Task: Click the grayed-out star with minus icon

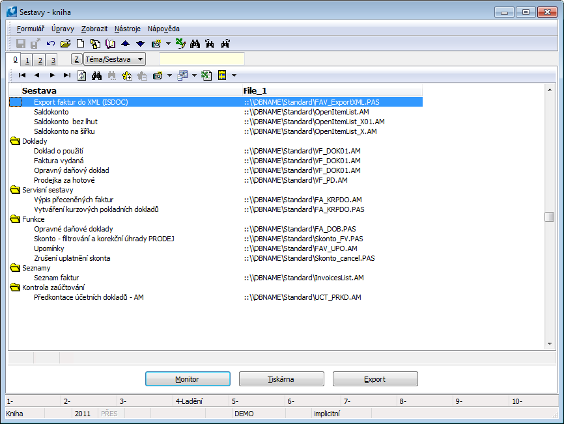Action: point(142,75)
